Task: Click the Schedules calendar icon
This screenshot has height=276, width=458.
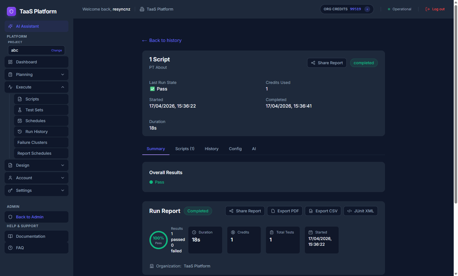Action: click(x=20, y=121)
